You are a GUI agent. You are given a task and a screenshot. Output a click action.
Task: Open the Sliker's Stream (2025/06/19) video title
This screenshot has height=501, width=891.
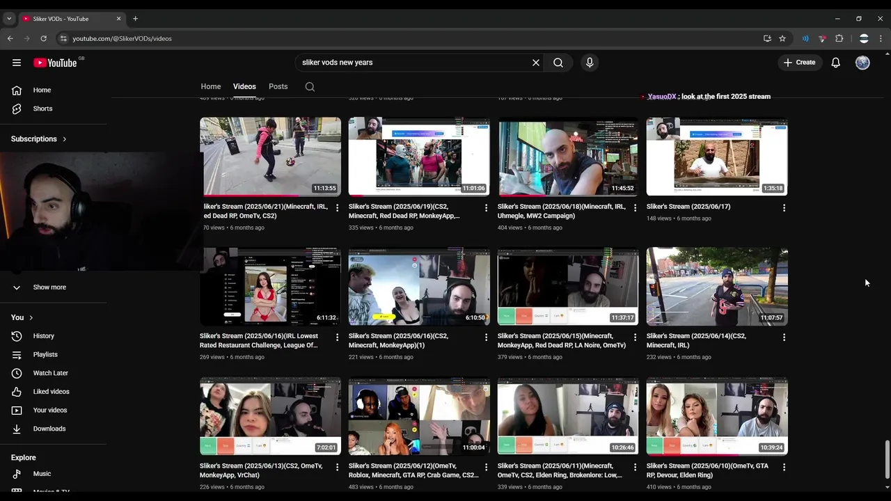tap(404, 211)
